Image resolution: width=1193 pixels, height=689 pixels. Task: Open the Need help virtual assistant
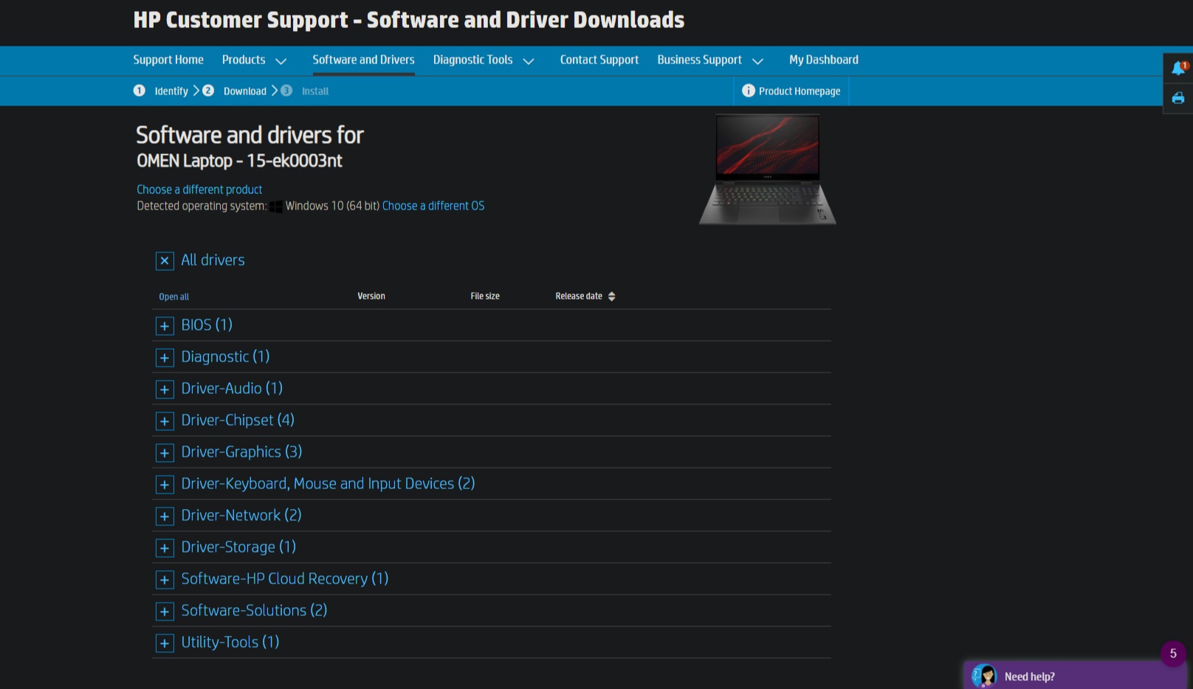pos(1029,676)
